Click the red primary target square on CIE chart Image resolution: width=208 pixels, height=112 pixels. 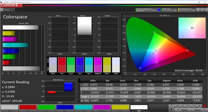coord(187,51)
